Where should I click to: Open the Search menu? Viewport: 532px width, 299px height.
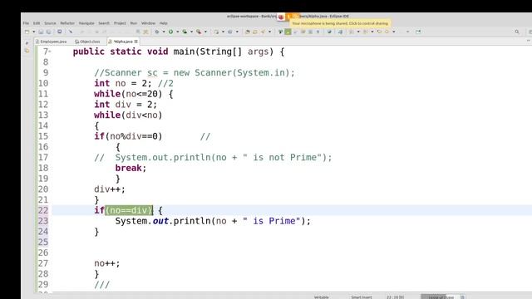coord(104,23)
